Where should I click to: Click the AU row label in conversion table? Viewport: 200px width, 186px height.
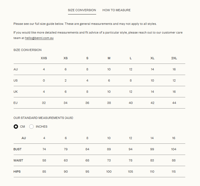pos(16,69)
